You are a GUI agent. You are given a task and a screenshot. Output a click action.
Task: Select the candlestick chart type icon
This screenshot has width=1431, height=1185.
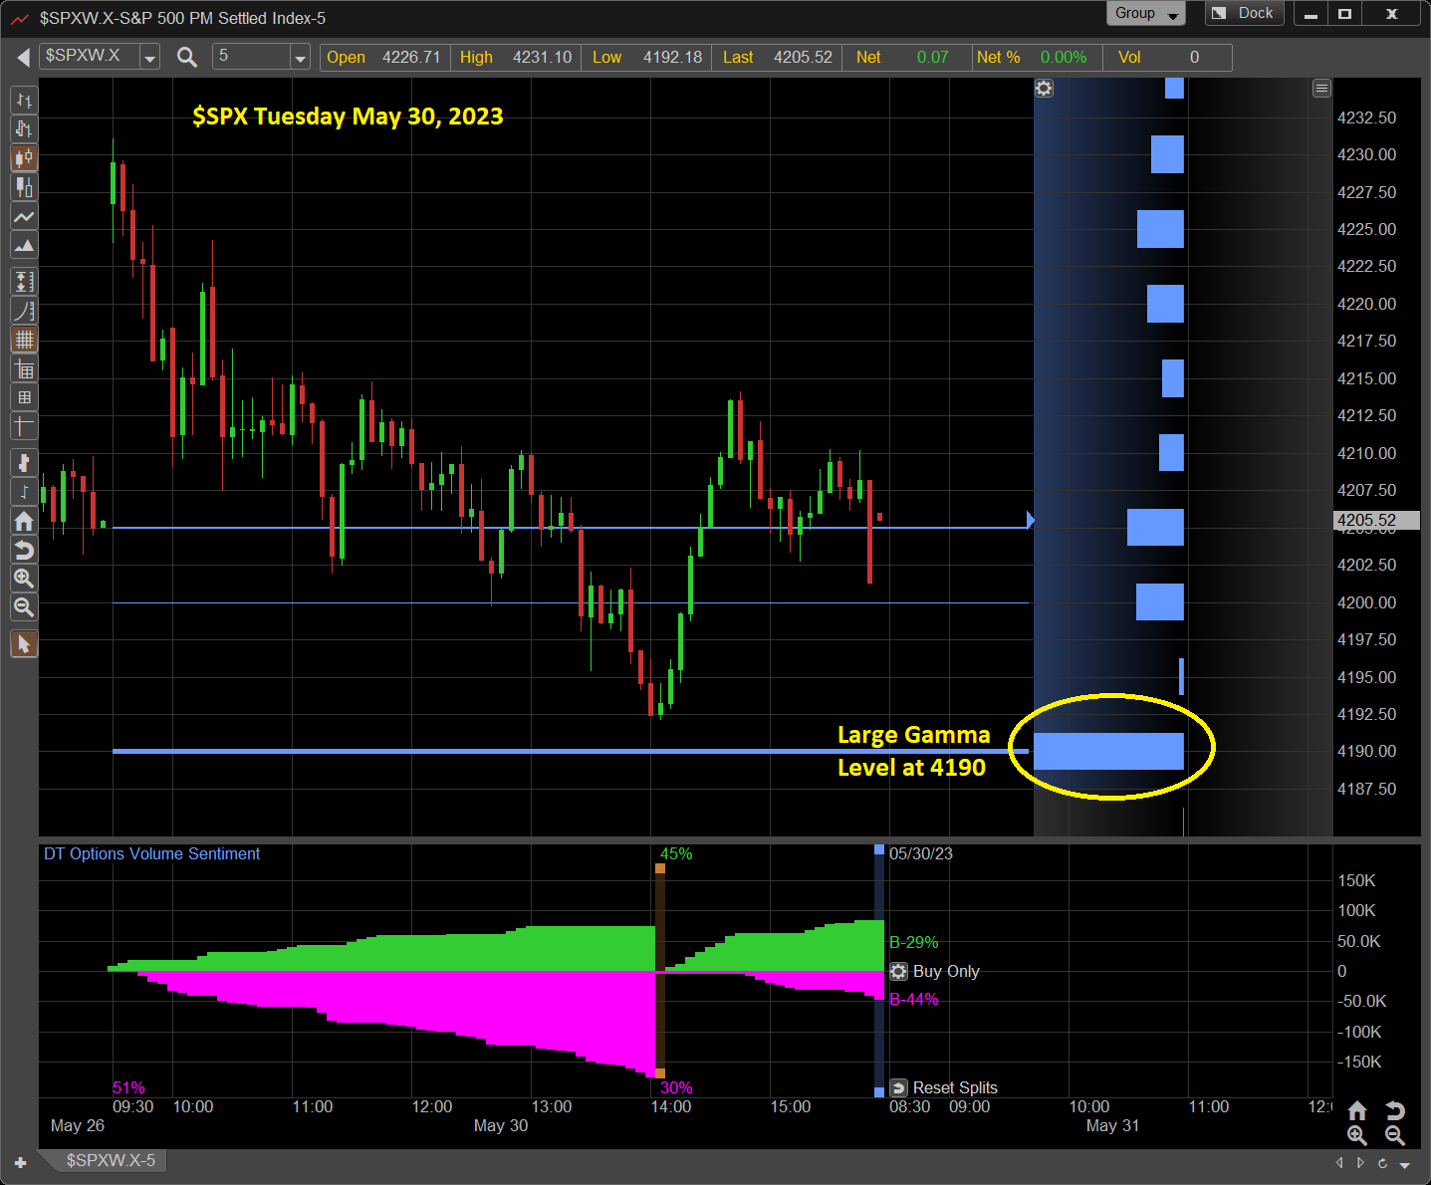pos(24,158)
